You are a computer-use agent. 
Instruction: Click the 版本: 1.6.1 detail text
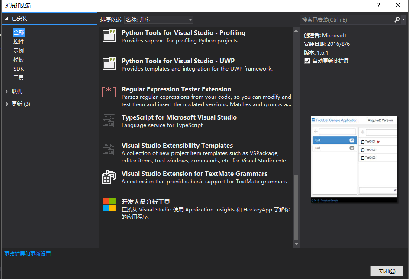[x=316, y=52]
